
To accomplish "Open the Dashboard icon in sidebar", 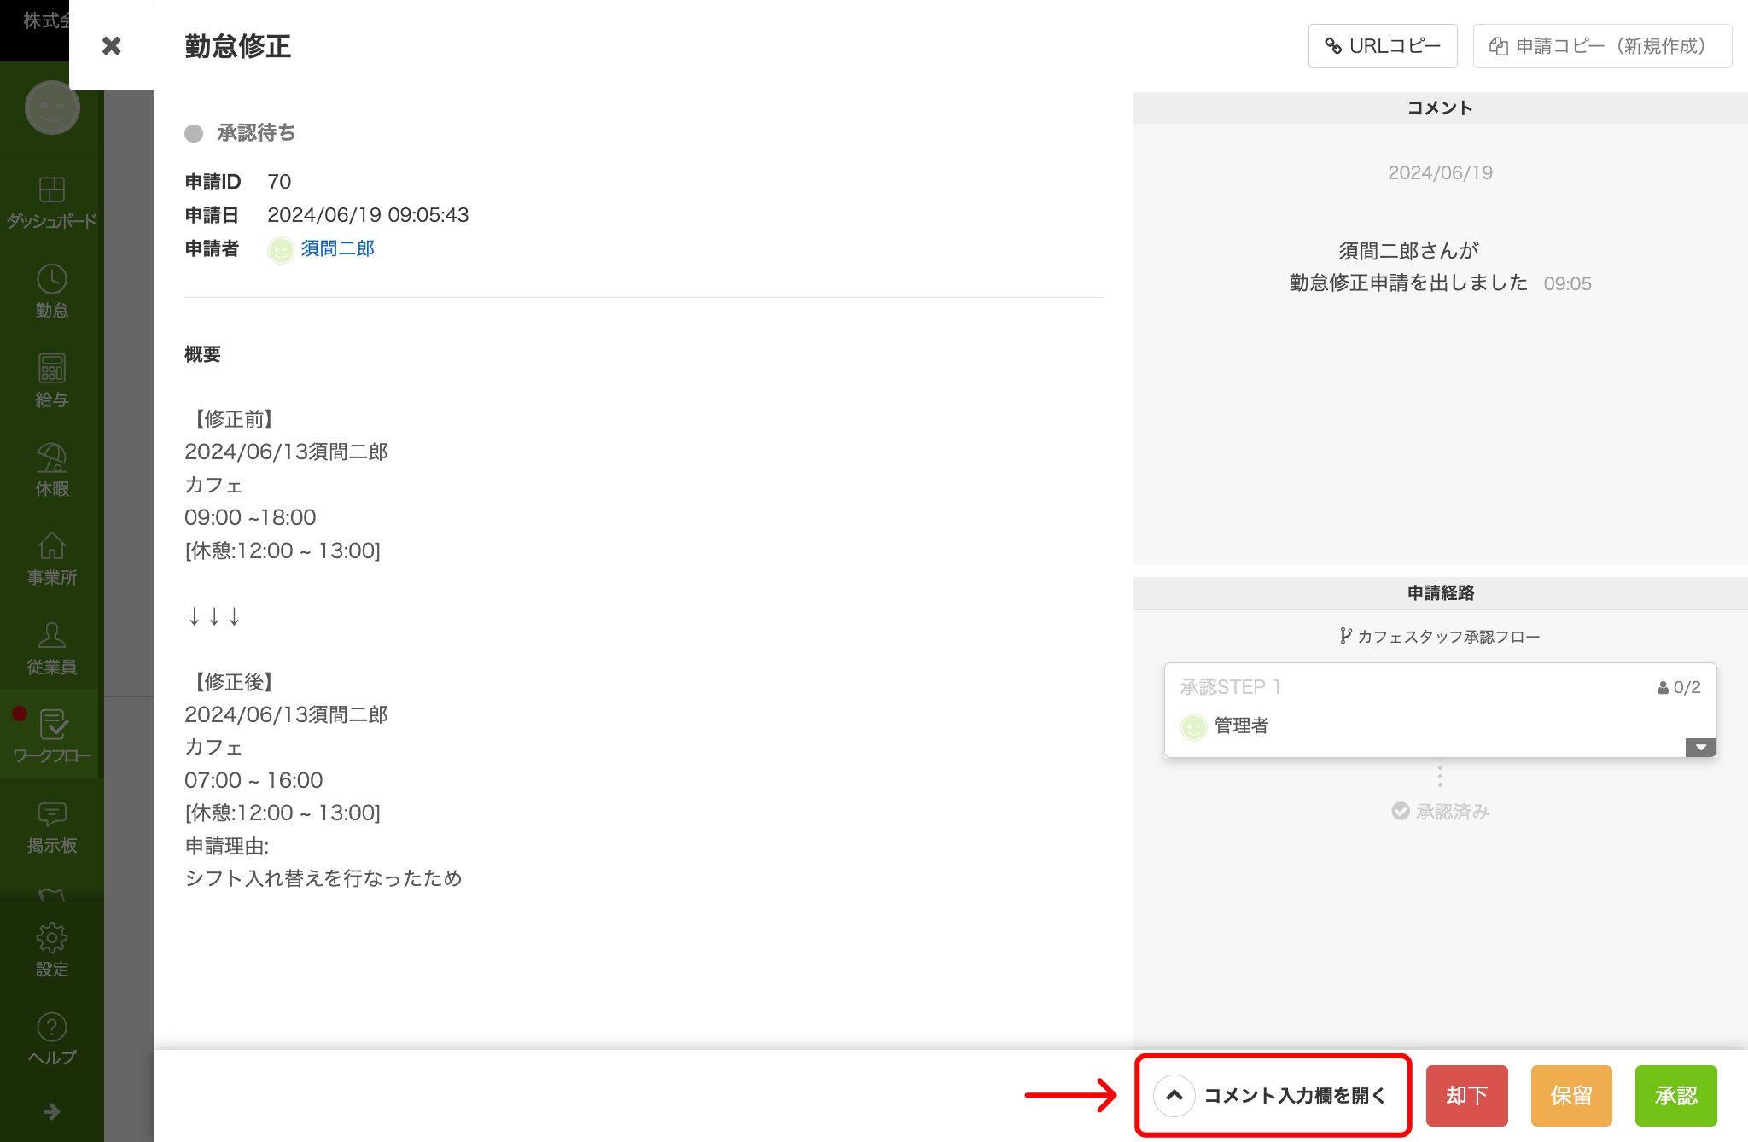I will point(52,189).
